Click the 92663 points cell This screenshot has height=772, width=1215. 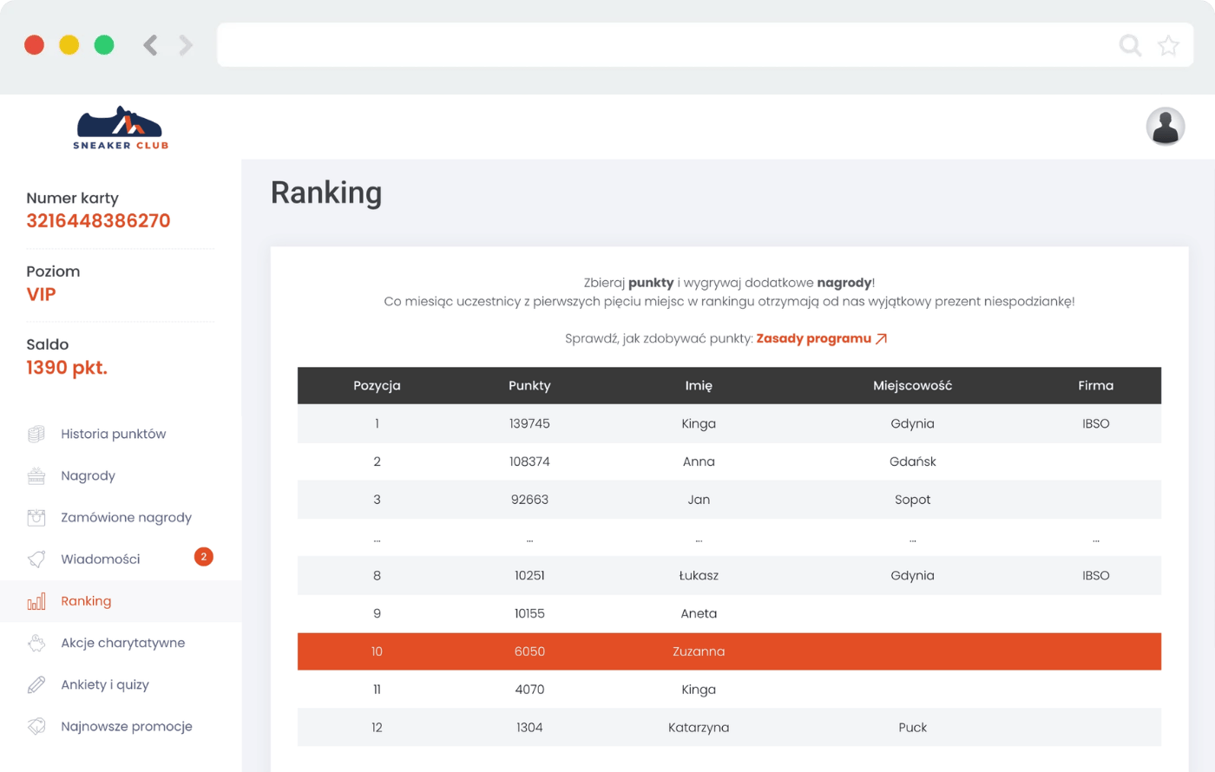(529, 500)
